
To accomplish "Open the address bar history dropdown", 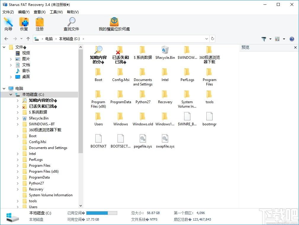I will (207, 39).
